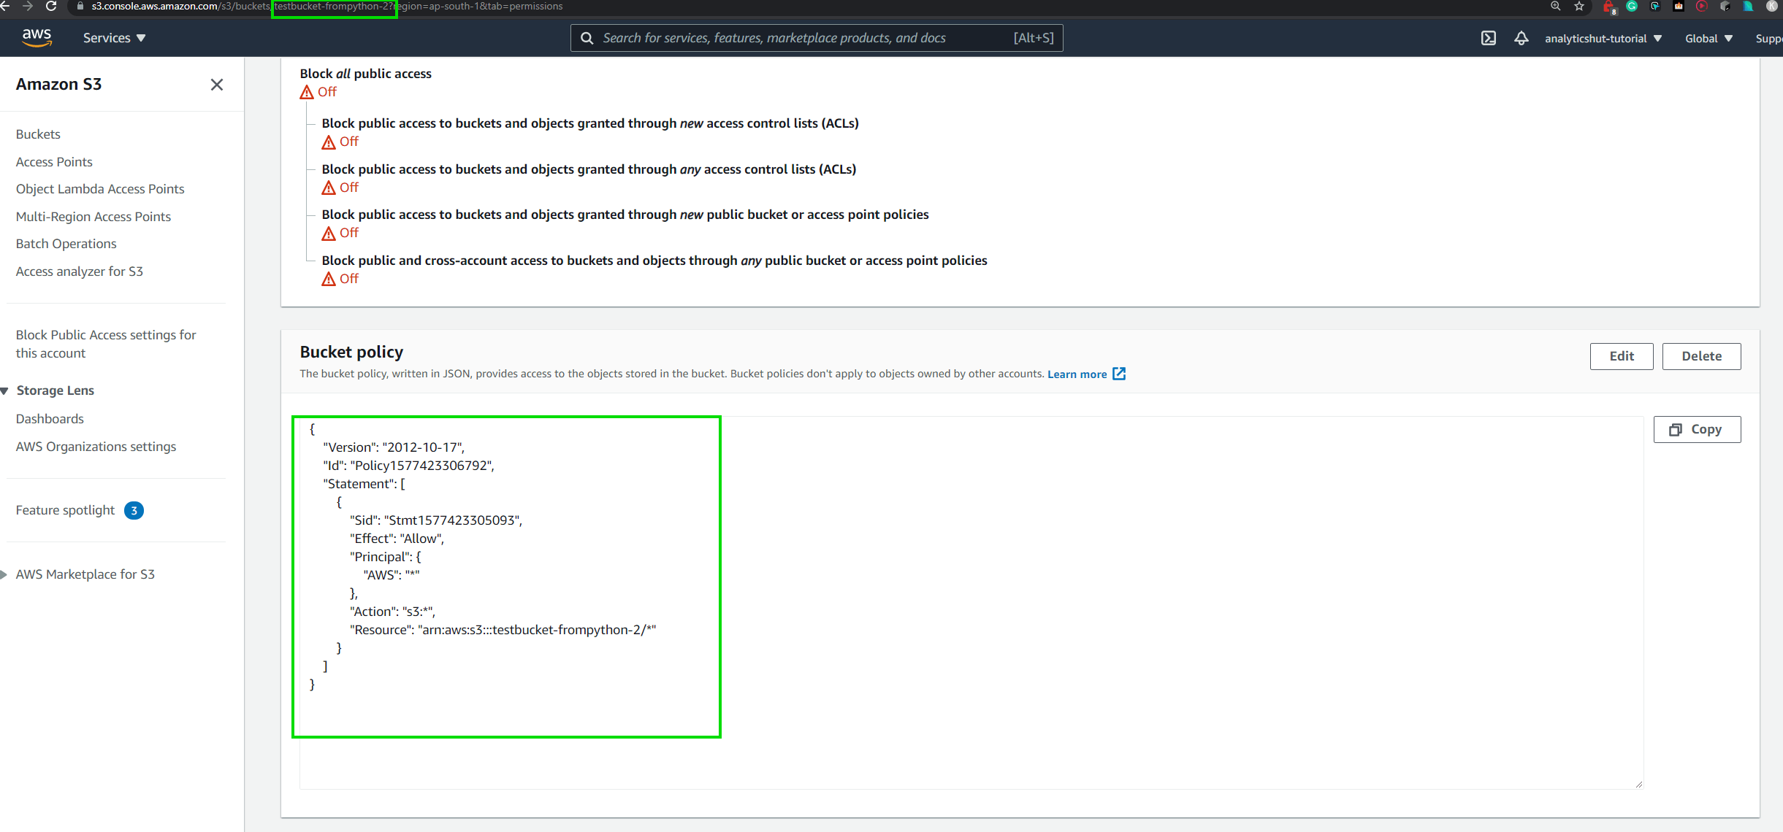
Task: Open the Services menu
Action: pyautogui.click(x=113, y=37)
